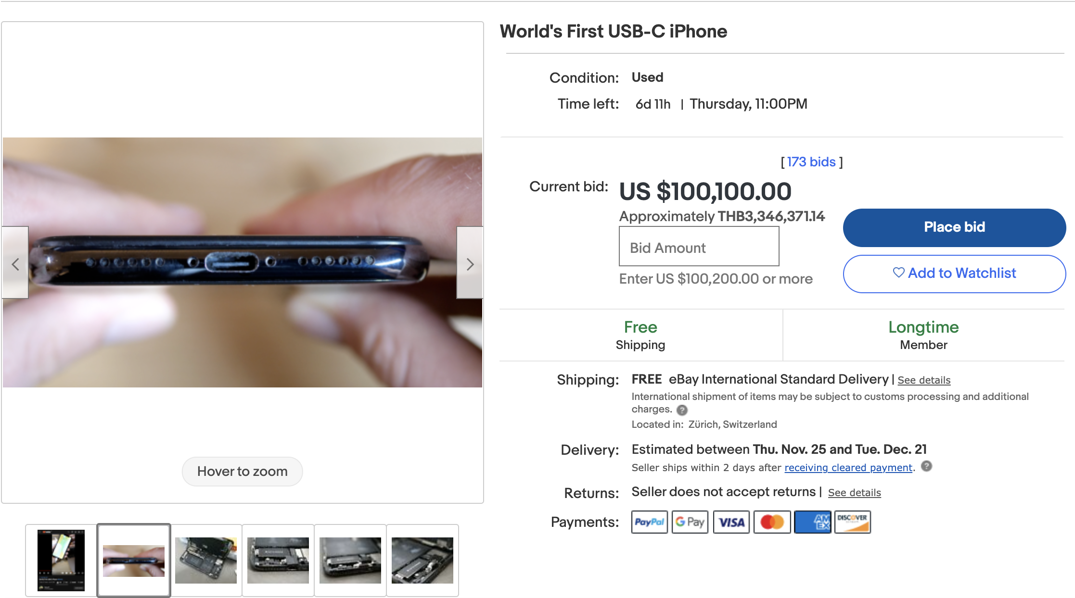This screenshot has width=1075, height=598.
Task: Click the PayPal payment icon
Action: point(649,522)
